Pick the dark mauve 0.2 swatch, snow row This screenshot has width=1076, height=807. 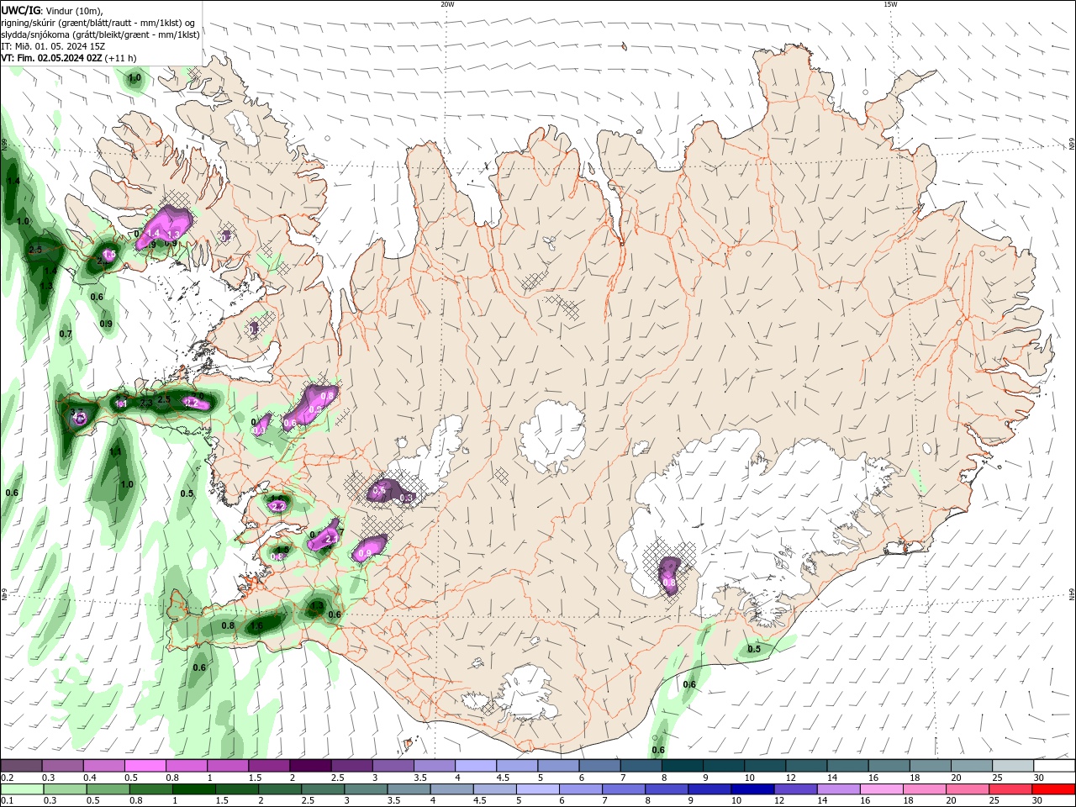pyautogui.click(x=21, y=766)
